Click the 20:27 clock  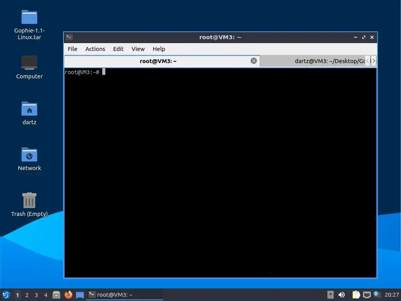[392, 295]
